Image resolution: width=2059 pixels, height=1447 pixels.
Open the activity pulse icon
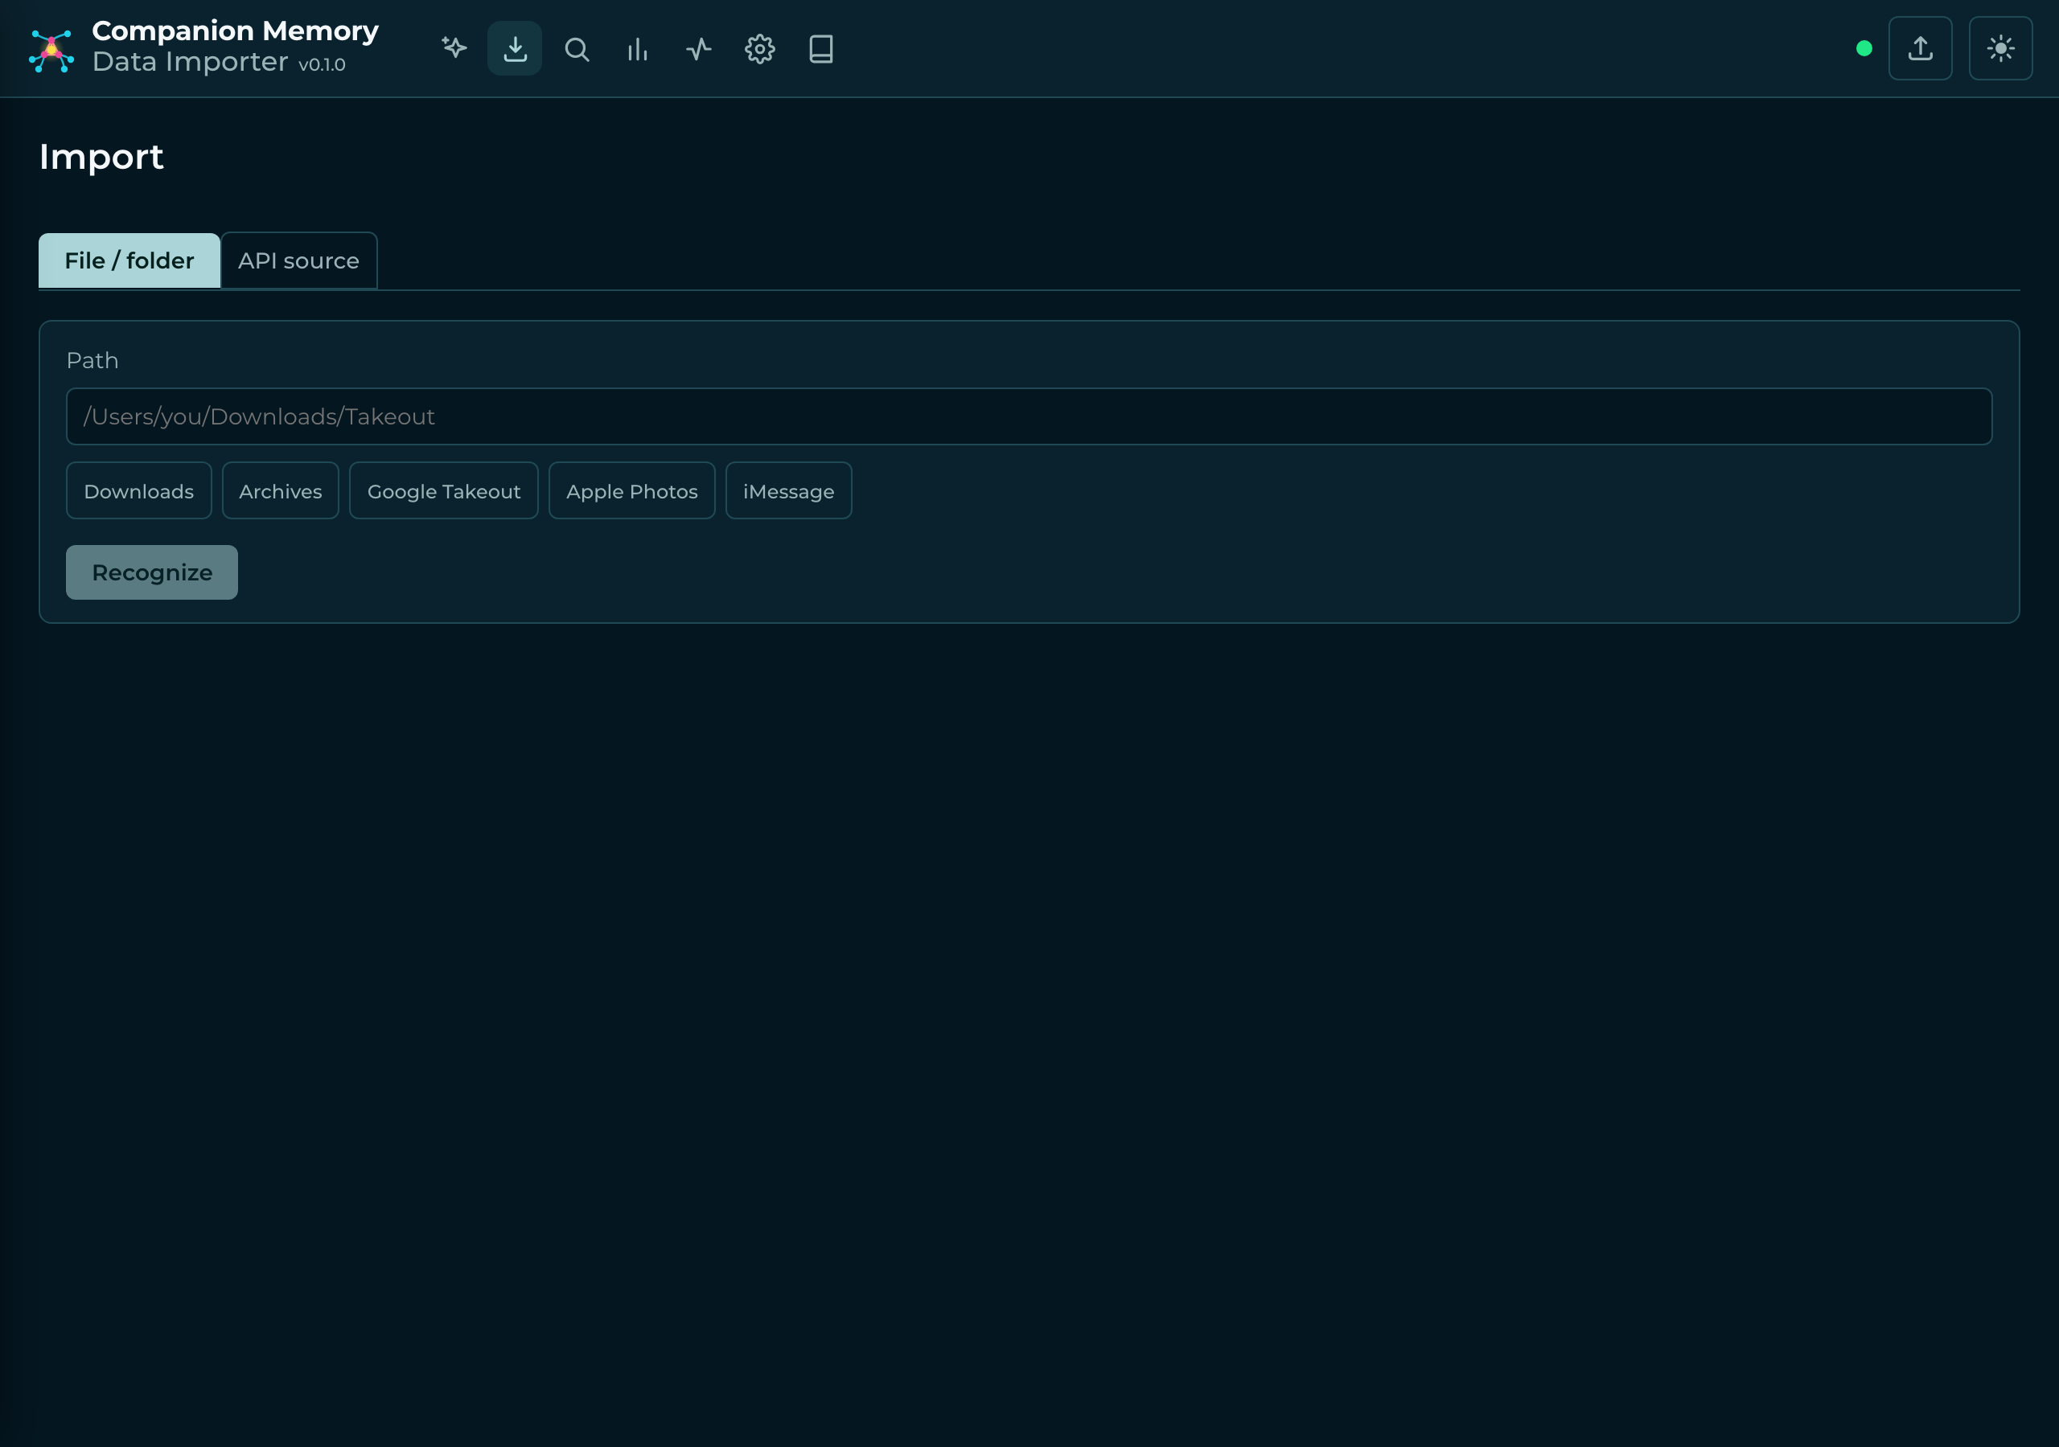pyautogui.click(x=699, y=48)
